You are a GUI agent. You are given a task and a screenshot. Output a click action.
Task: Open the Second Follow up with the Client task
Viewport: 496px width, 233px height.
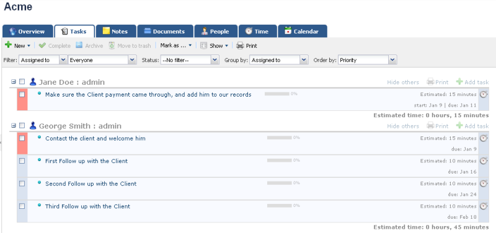point(91,183)
